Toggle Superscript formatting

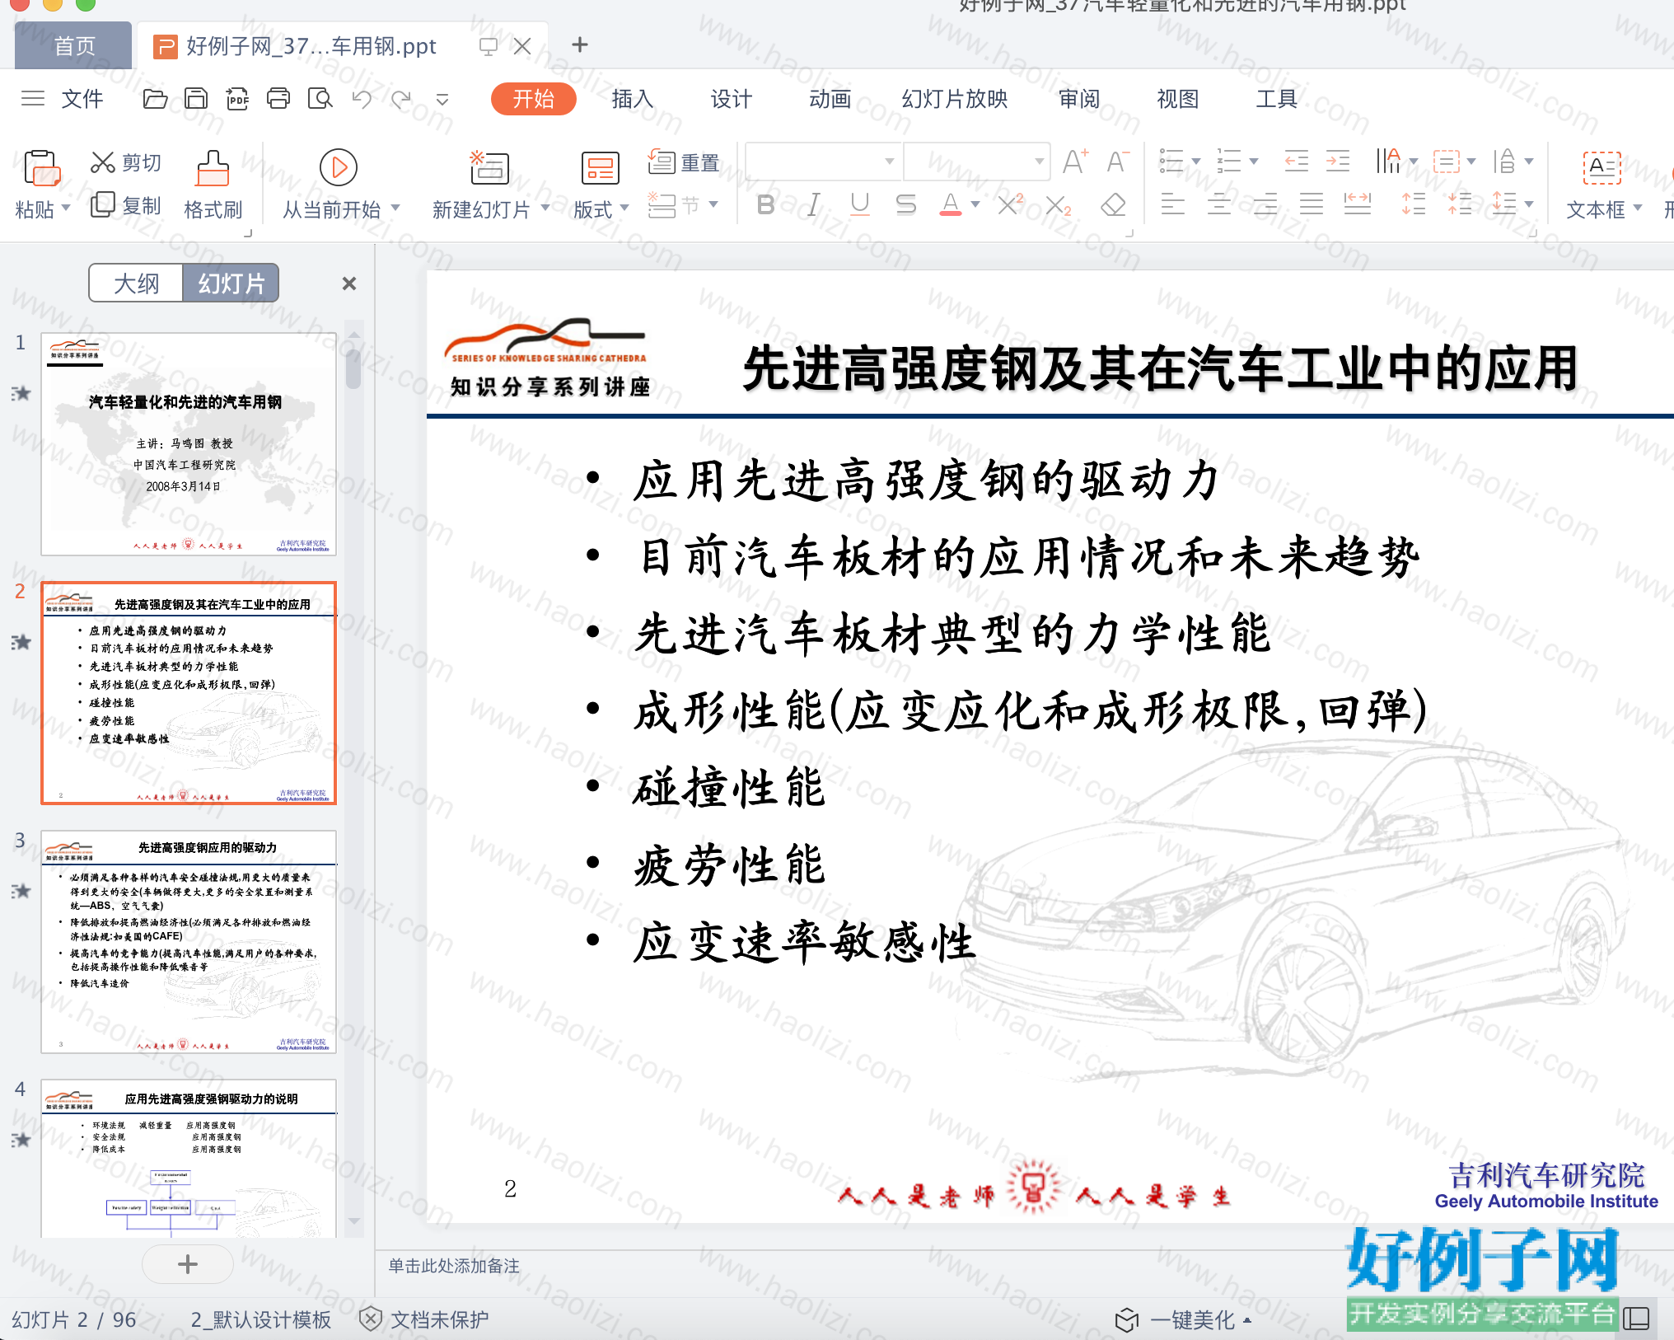pos(1010,204)
